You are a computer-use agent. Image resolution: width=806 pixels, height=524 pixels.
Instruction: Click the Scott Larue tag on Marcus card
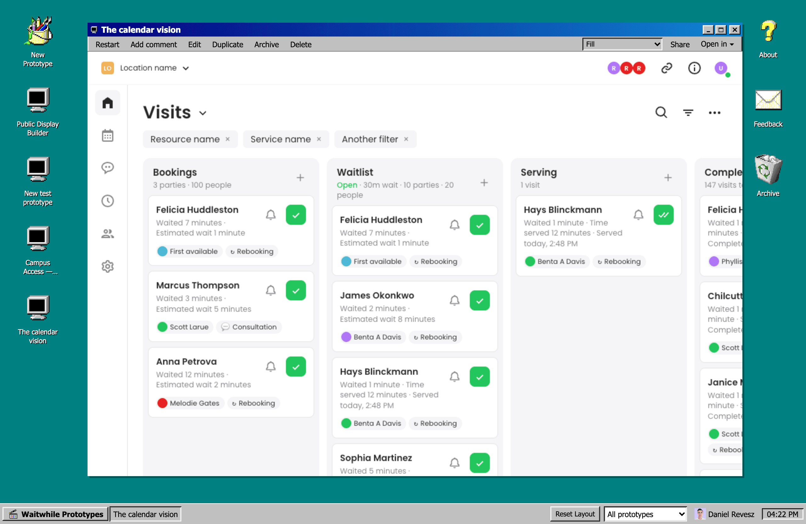click(x=184, y=327)
